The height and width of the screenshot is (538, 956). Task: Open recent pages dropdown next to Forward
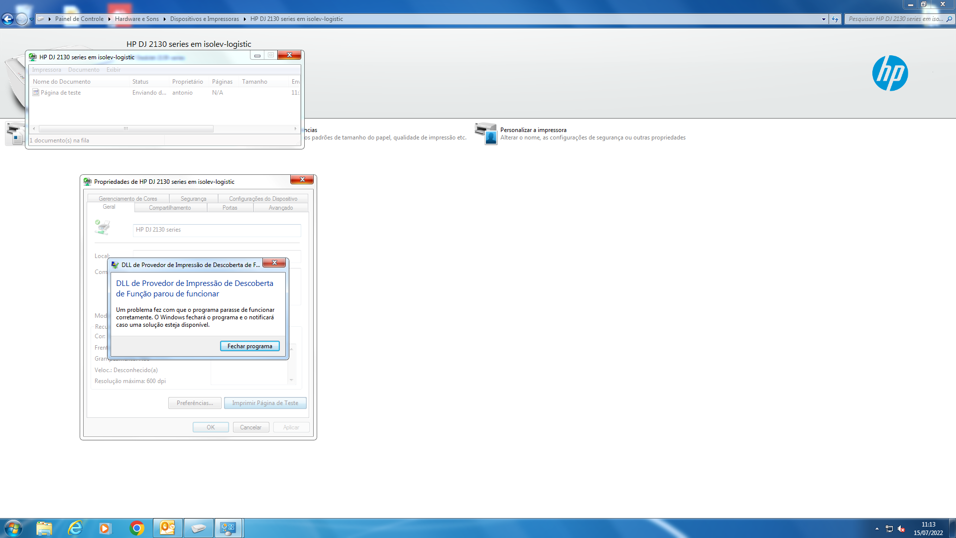(x=31, y=19)
